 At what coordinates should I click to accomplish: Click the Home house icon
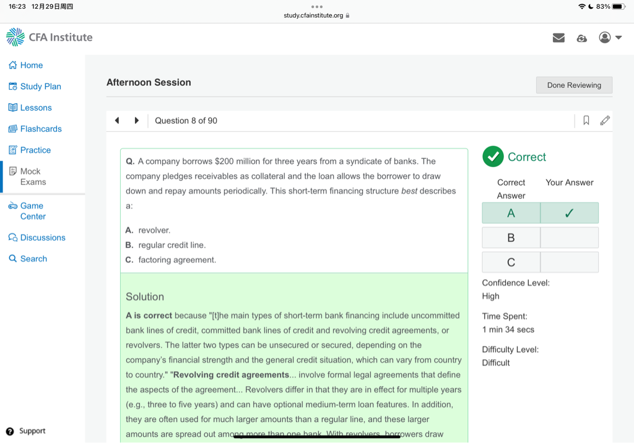(x=13, y=65)
